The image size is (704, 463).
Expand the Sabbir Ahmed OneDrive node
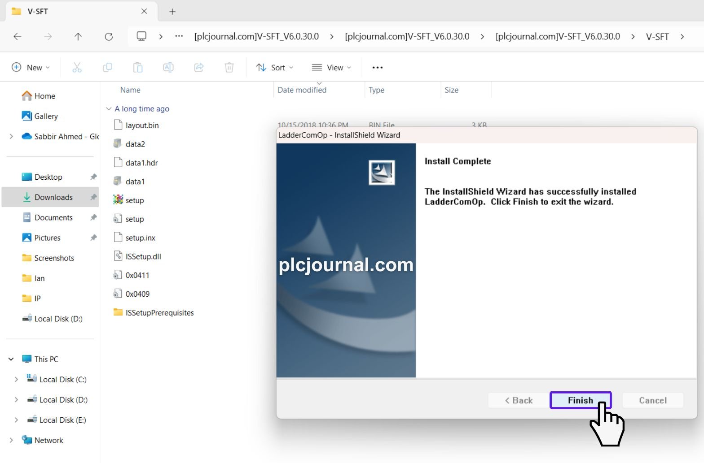pyautogui.click(x=11, y=136)
